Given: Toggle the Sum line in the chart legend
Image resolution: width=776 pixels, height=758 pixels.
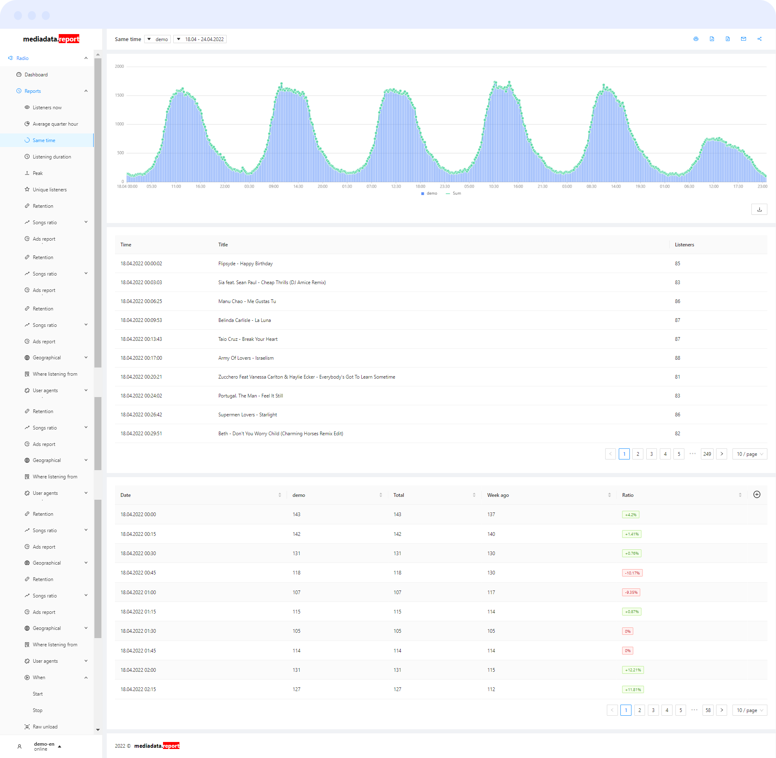Looking at the screenshot, I should (x=454, y=193).
